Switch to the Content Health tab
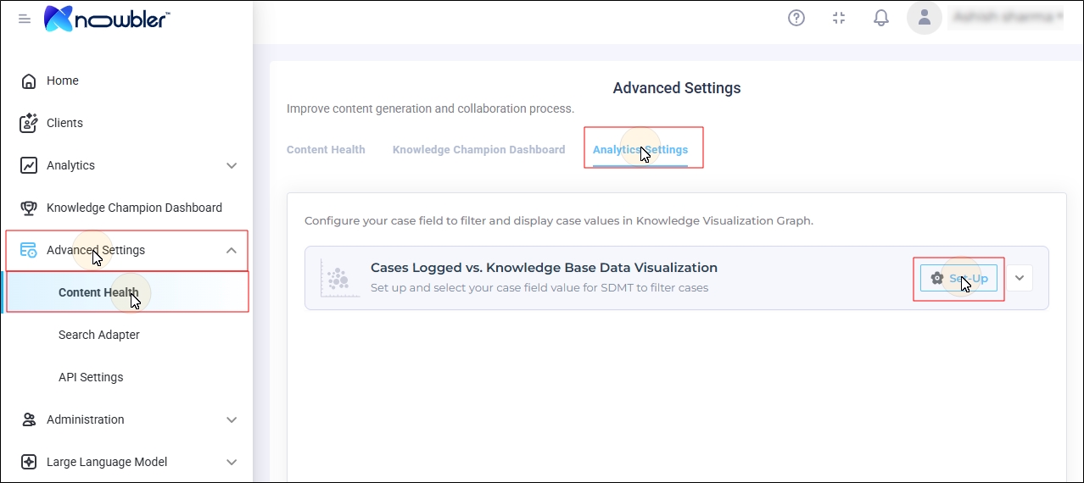The image size is (1084, 483). [326, 150]
